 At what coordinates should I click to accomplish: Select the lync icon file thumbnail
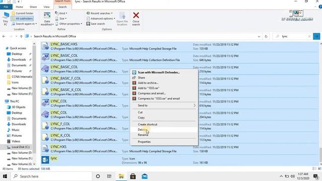click(x=45, y=160)
